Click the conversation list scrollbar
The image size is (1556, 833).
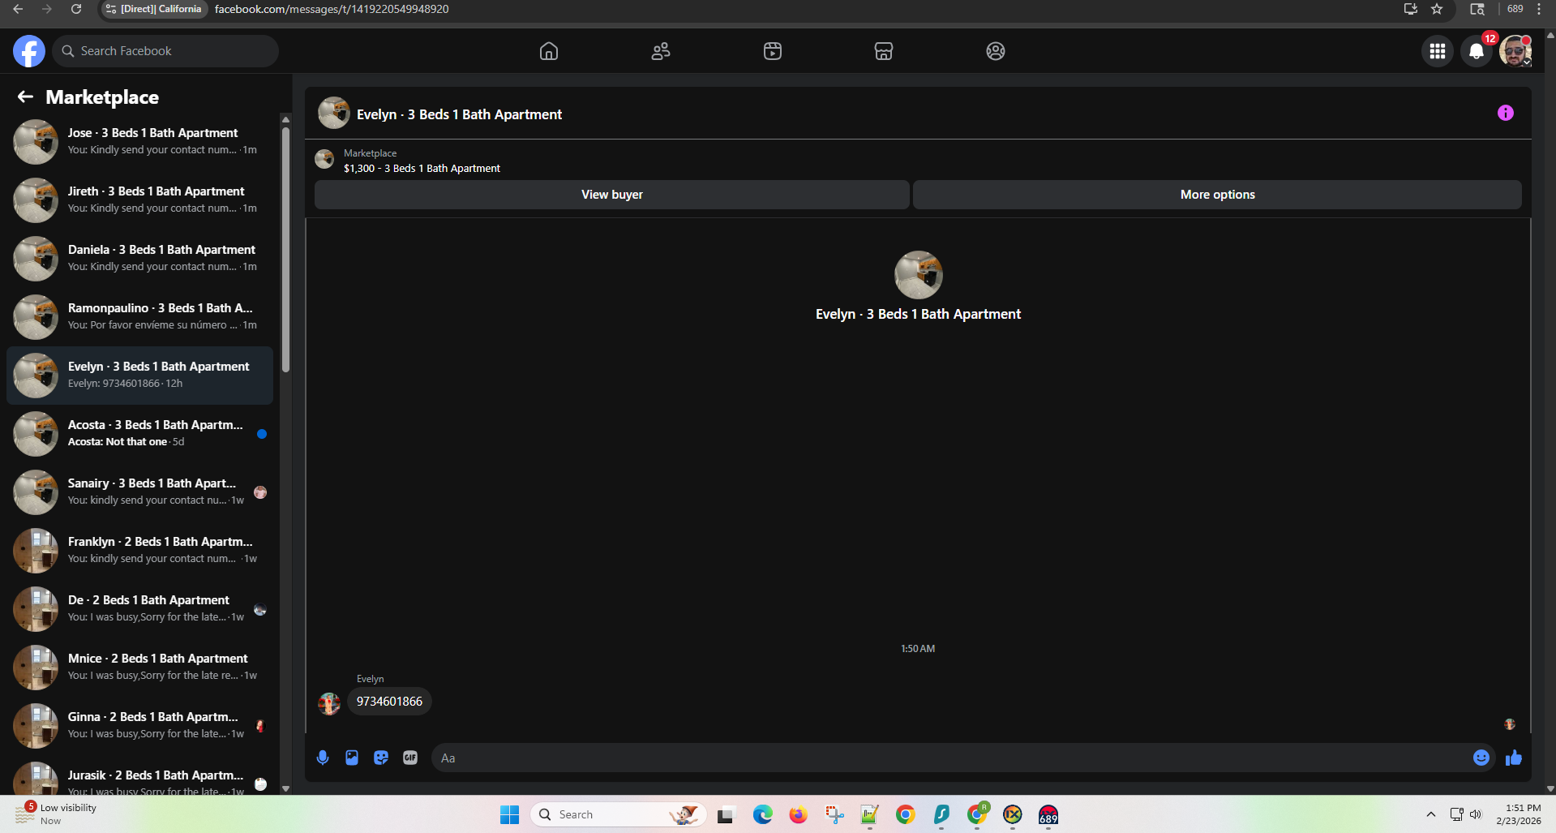[285, 249]
